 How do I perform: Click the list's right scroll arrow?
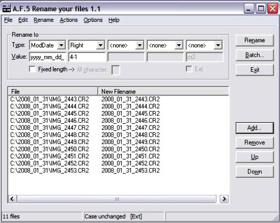224,199
